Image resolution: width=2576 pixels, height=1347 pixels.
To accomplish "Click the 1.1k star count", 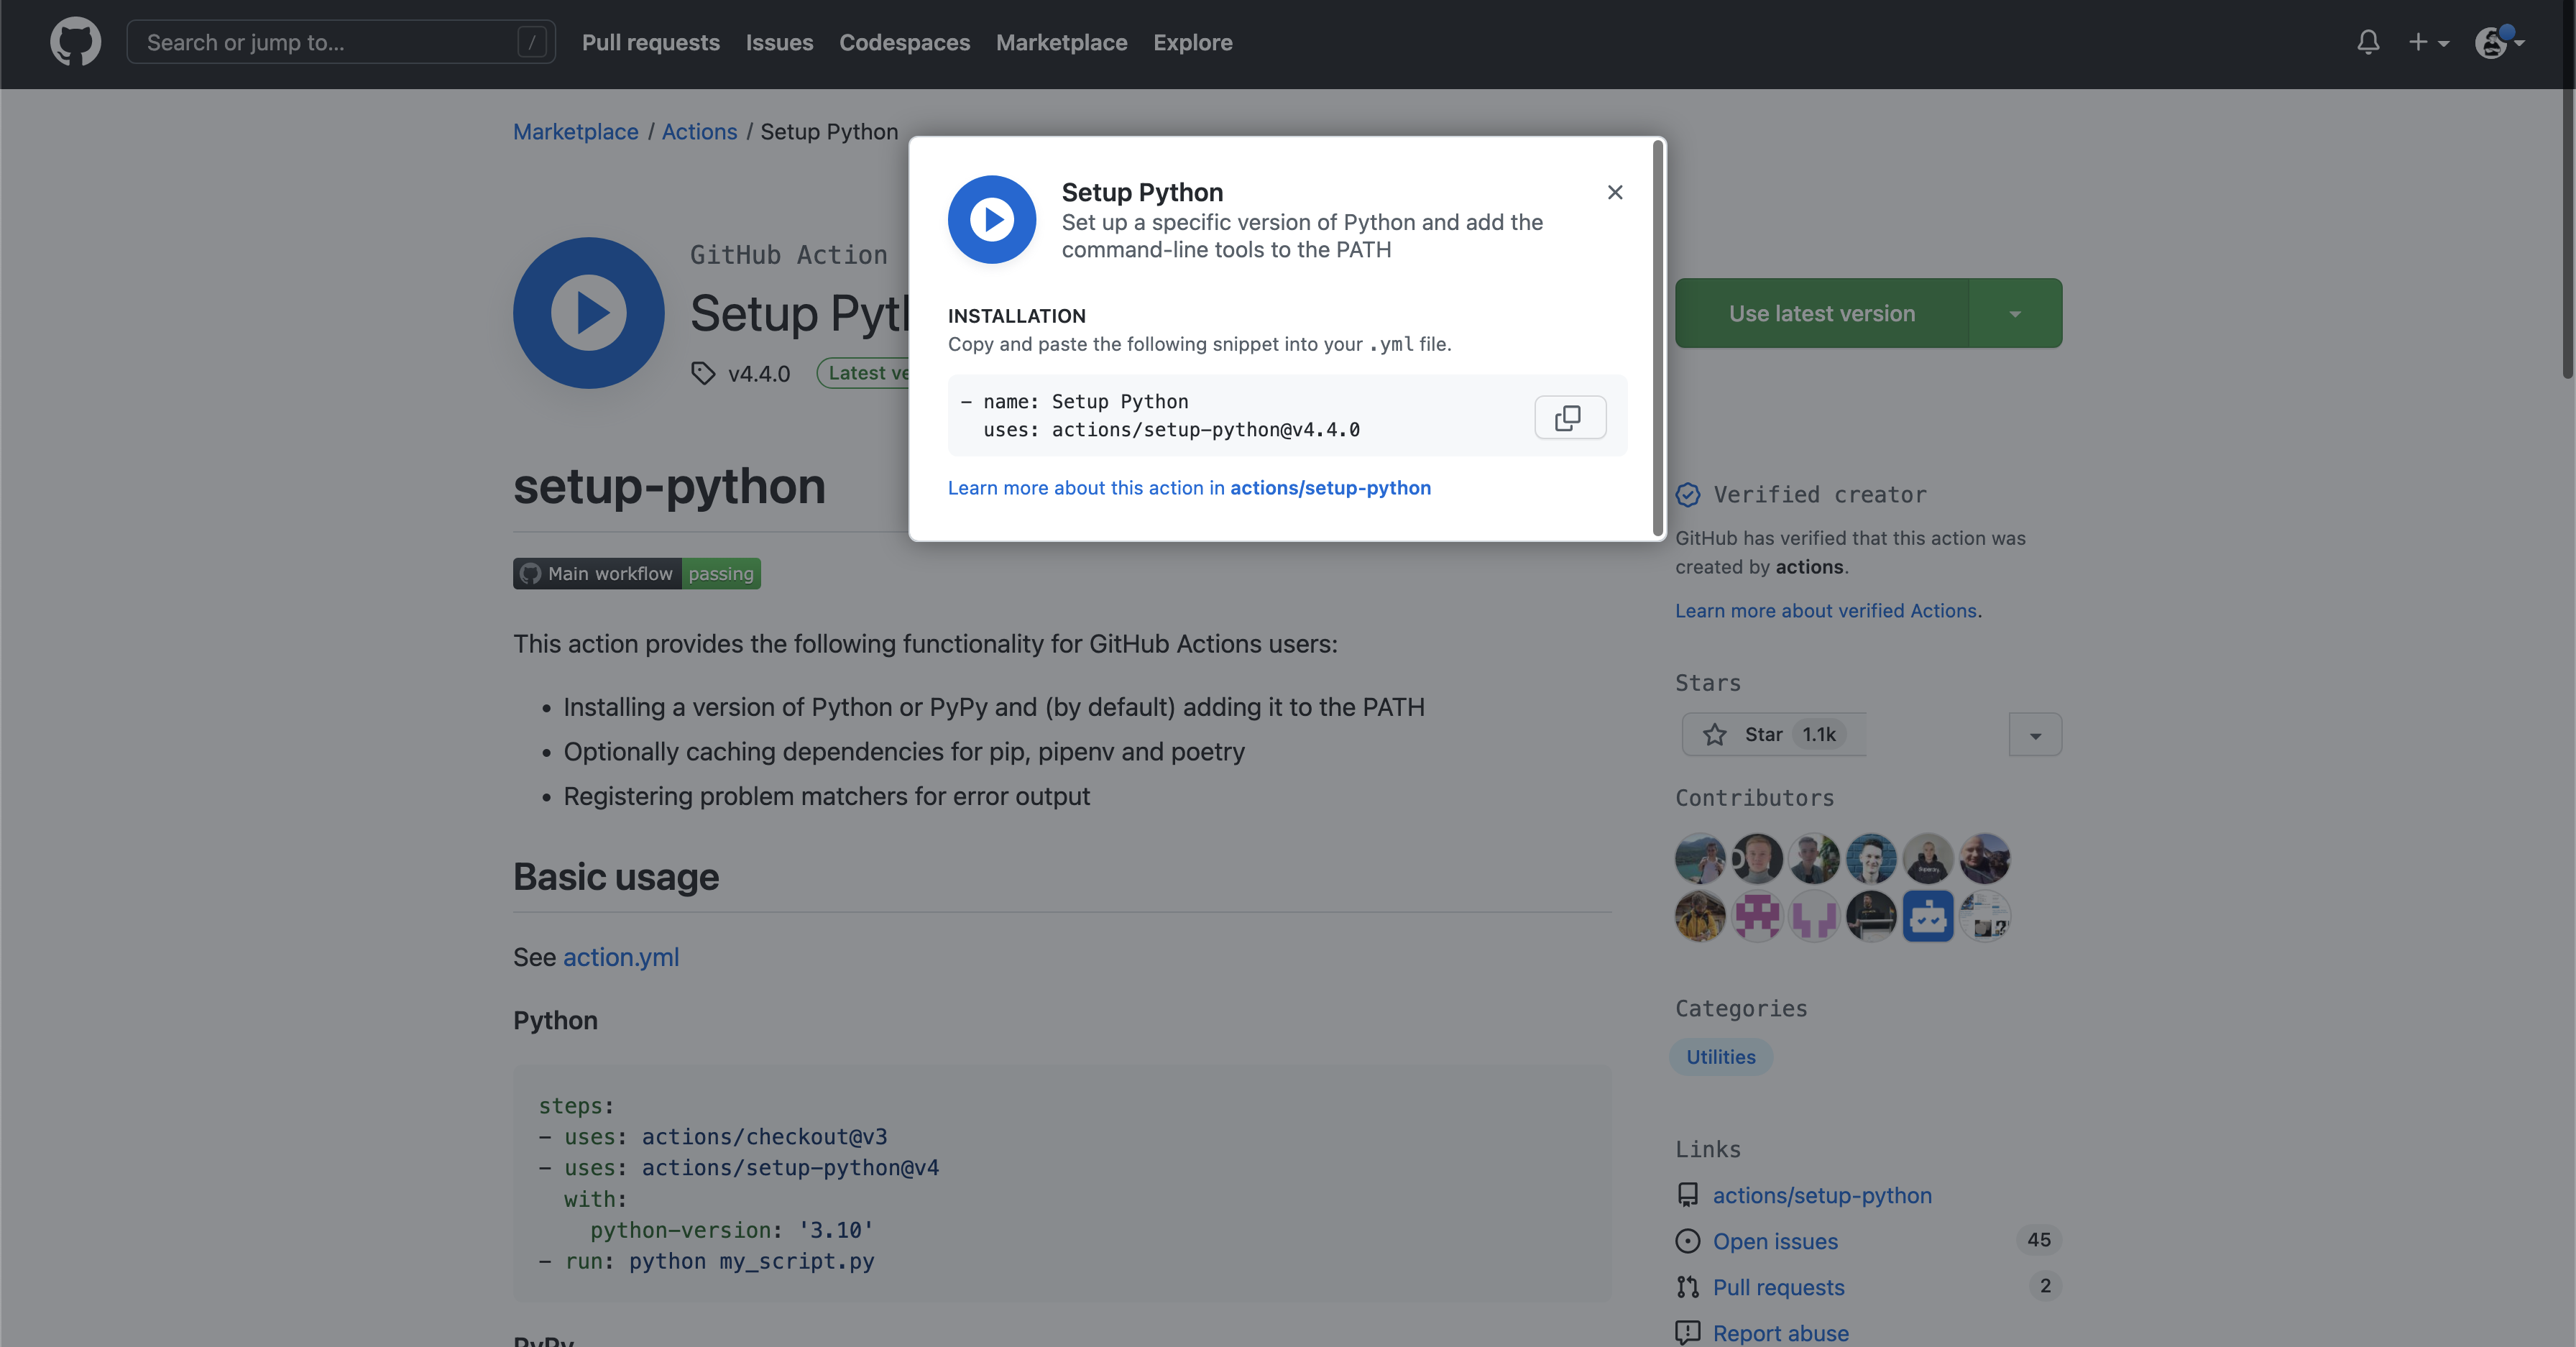I will point(1818,735).
